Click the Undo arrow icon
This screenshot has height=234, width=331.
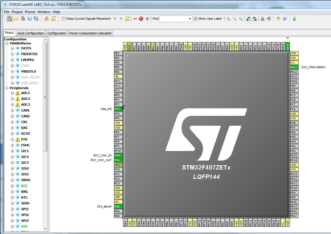(x=115, y=19)
